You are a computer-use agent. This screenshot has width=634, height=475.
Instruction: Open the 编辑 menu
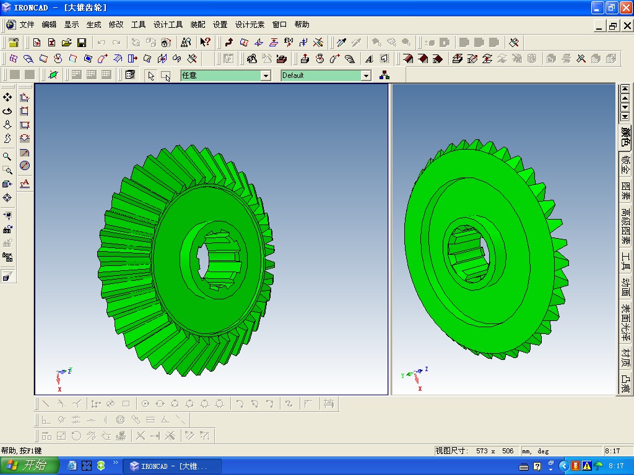pos(50,25)
